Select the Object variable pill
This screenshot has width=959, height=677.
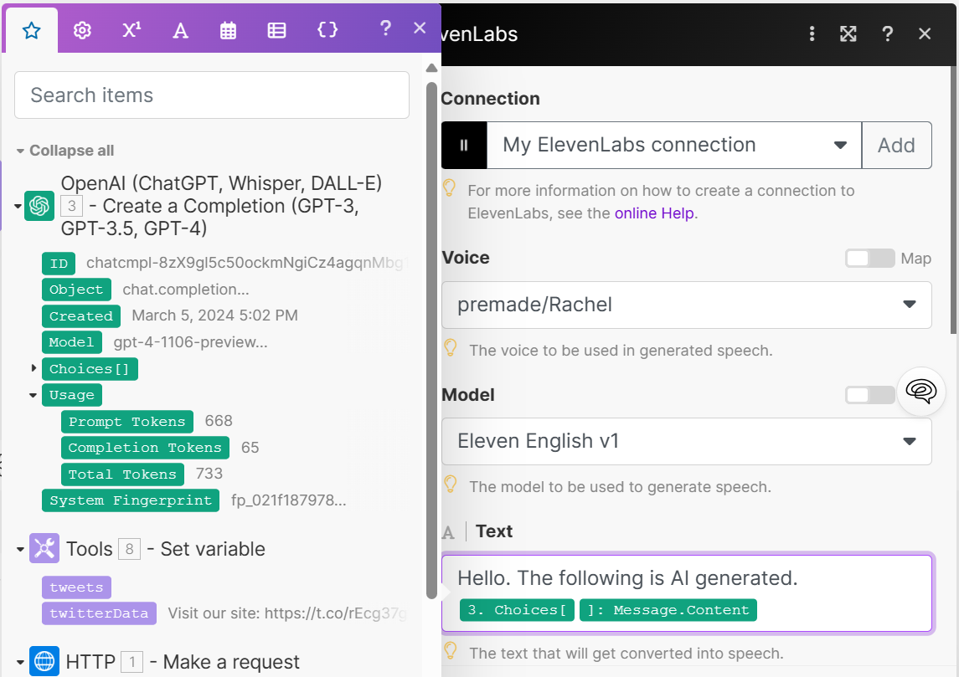point(76,290)
